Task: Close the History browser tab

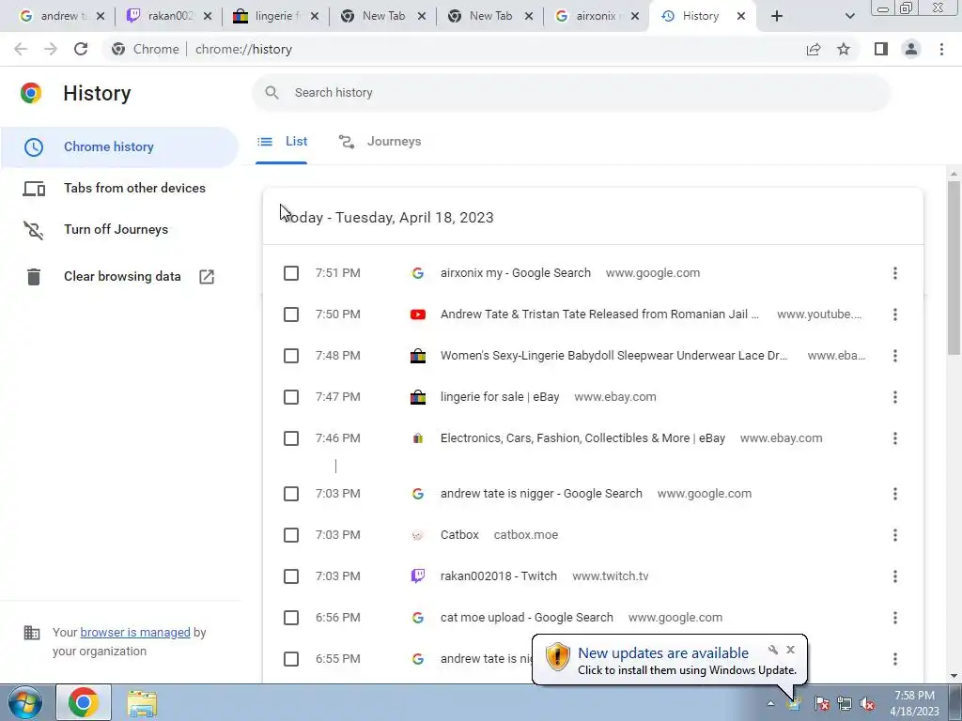Action: tap(741, 17)
